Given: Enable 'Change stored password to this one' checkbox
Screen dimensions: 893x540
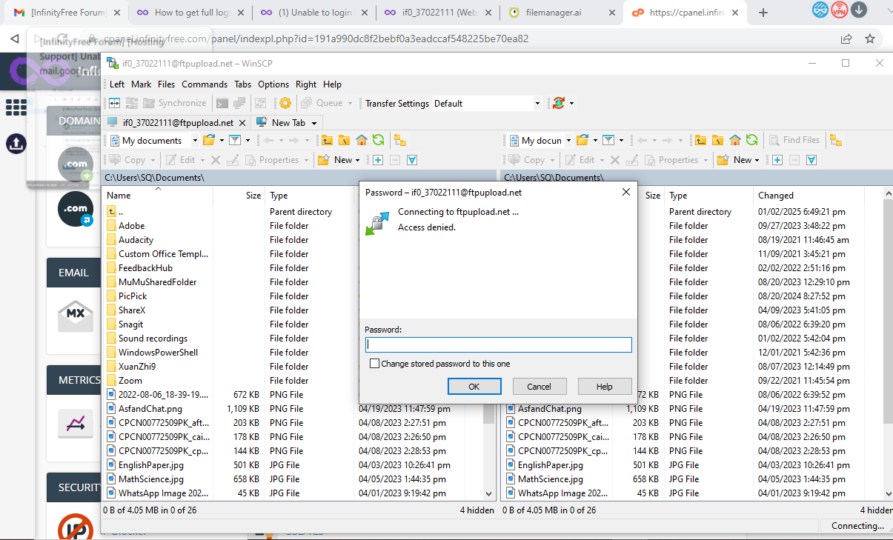Looking at the screenshot, I should point(375,364).
